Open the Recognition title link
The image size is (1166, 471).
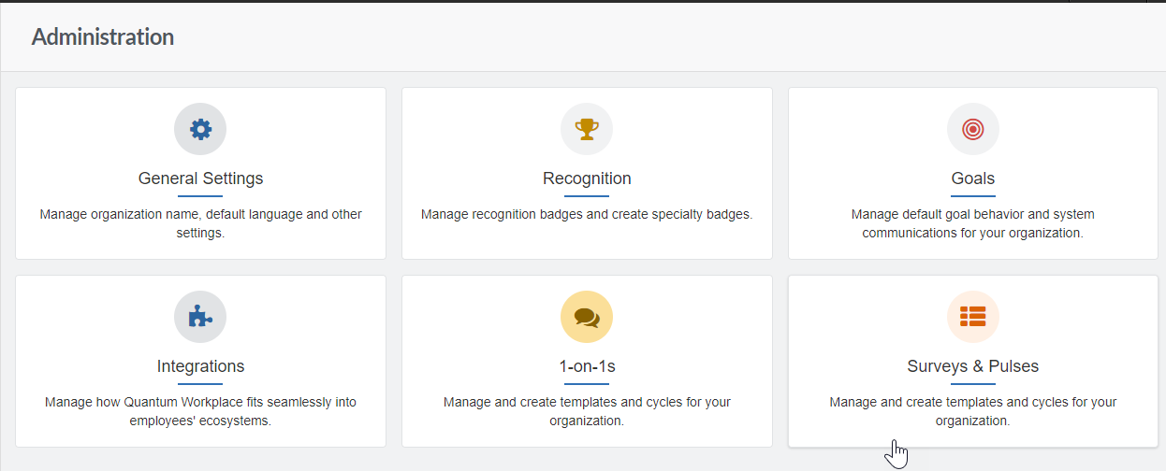tap(587, 178)
